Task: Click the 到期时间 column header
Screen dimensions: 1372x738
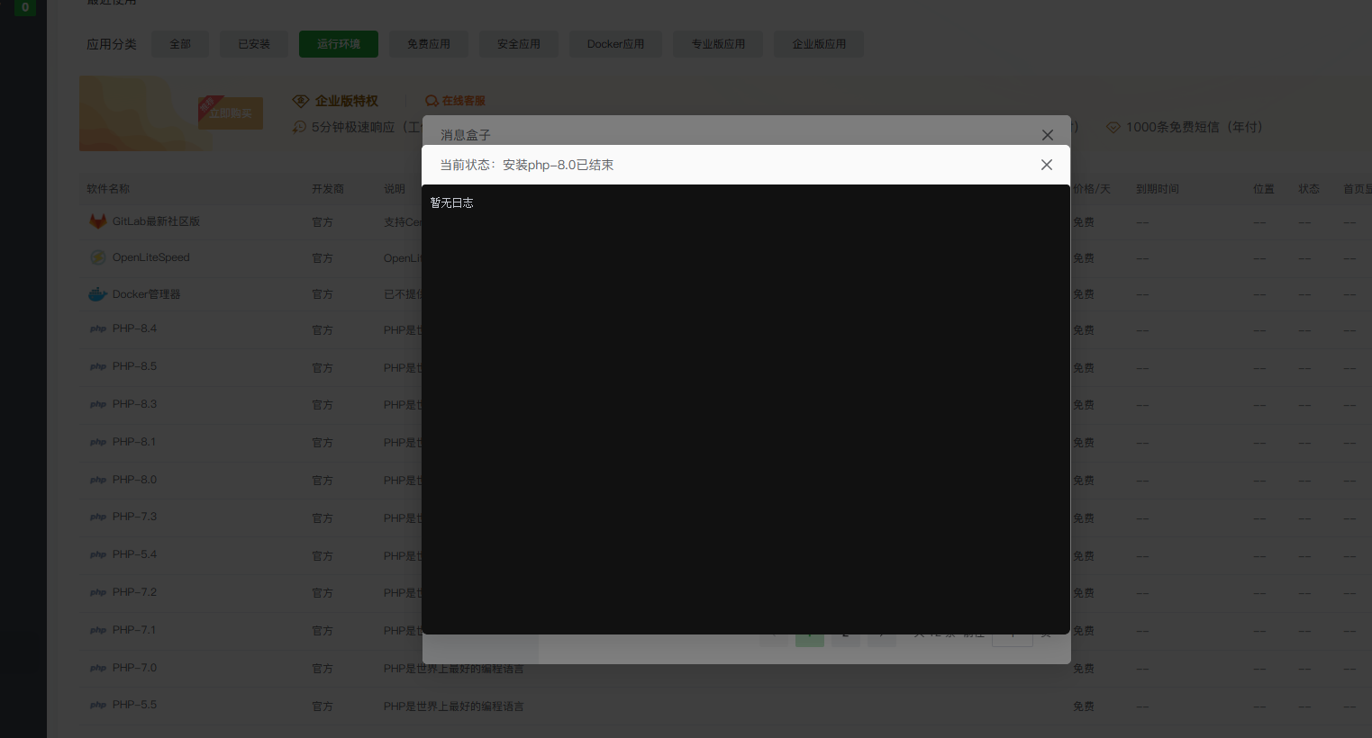Action: click(1158, 189)
